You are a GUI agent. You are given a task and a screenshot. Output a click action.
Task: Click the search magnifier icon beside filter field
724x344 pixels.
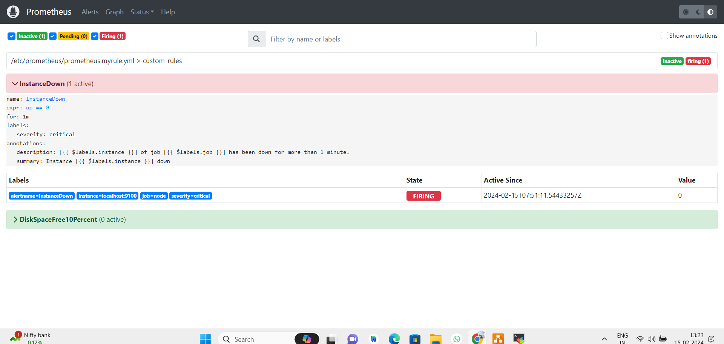256,39
